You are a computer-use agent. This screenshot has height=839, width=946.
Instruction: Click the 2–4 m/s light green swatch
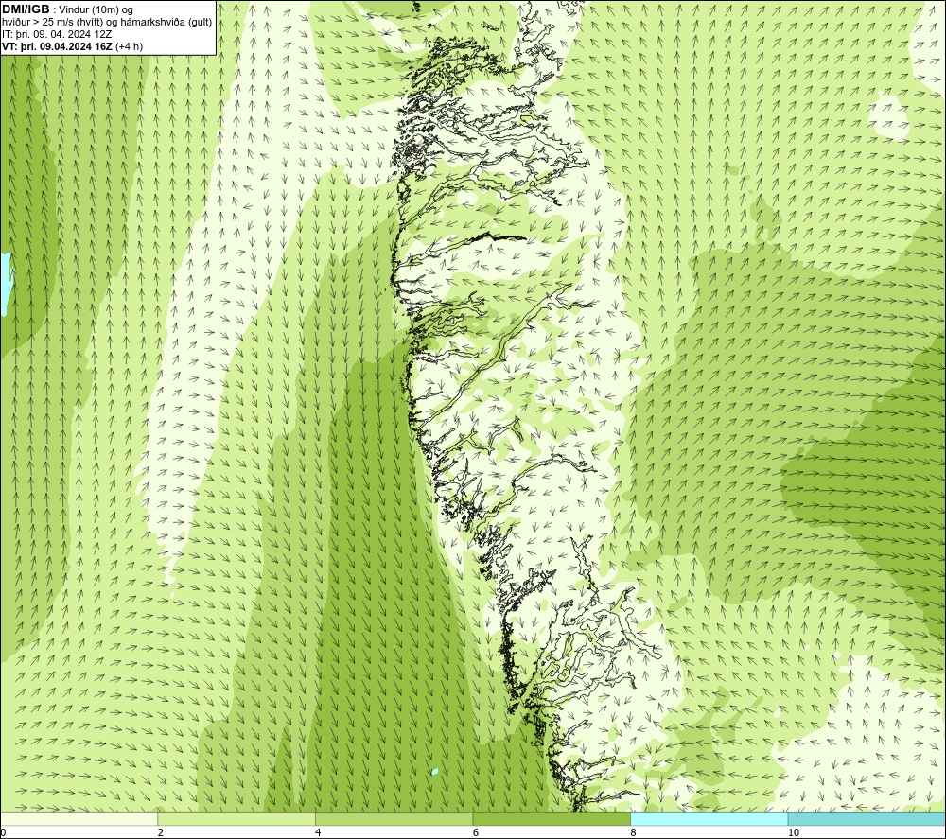click(x=236, y=818)
